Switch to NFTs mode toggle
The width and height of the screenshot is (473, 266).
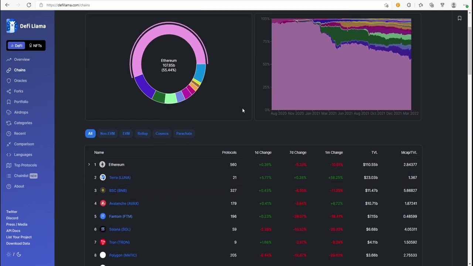pos(35,45)
